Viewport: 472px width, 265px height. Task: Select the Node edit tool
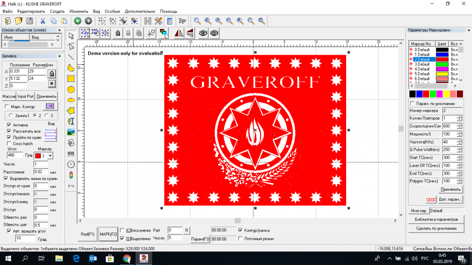tap(71, 47)
